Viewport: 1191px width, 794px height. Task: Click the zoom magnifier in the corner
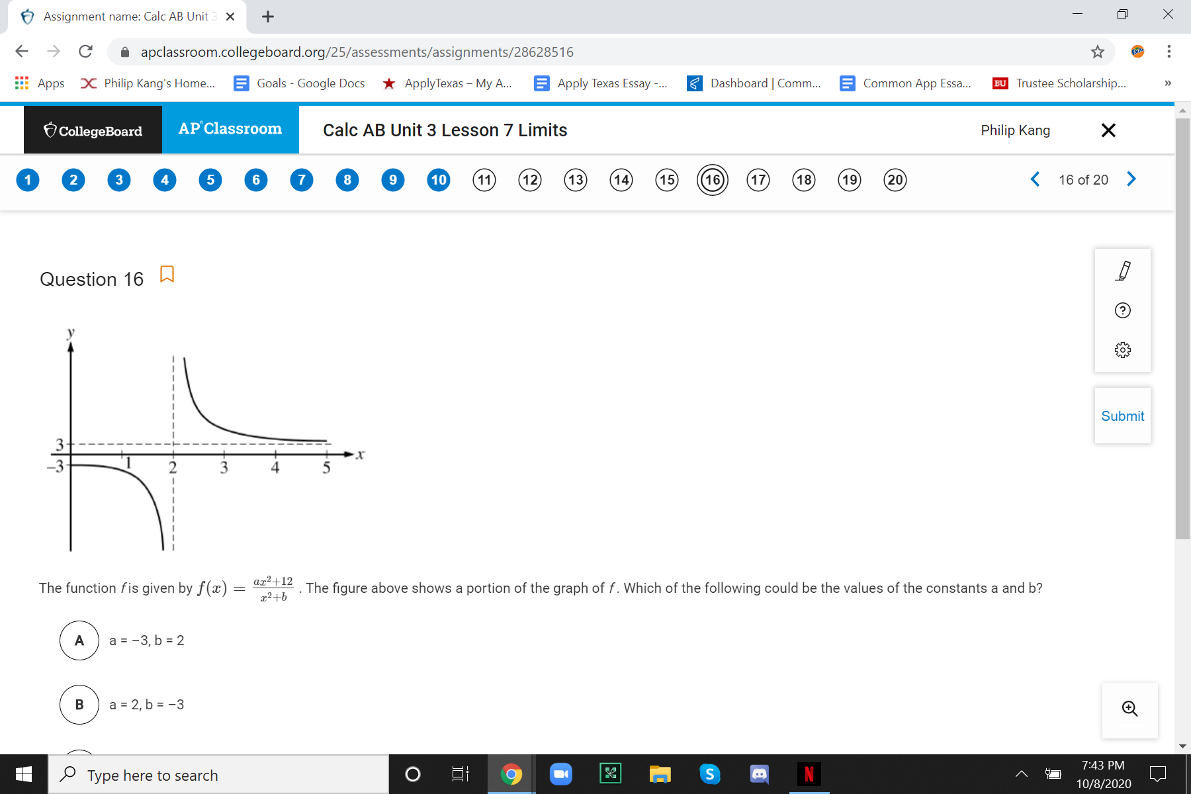(1129, 708)
